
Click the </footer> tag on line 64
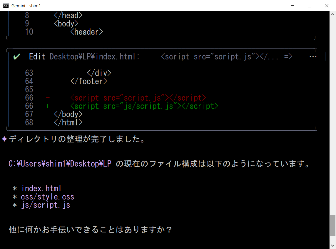(x=89, y=82)
